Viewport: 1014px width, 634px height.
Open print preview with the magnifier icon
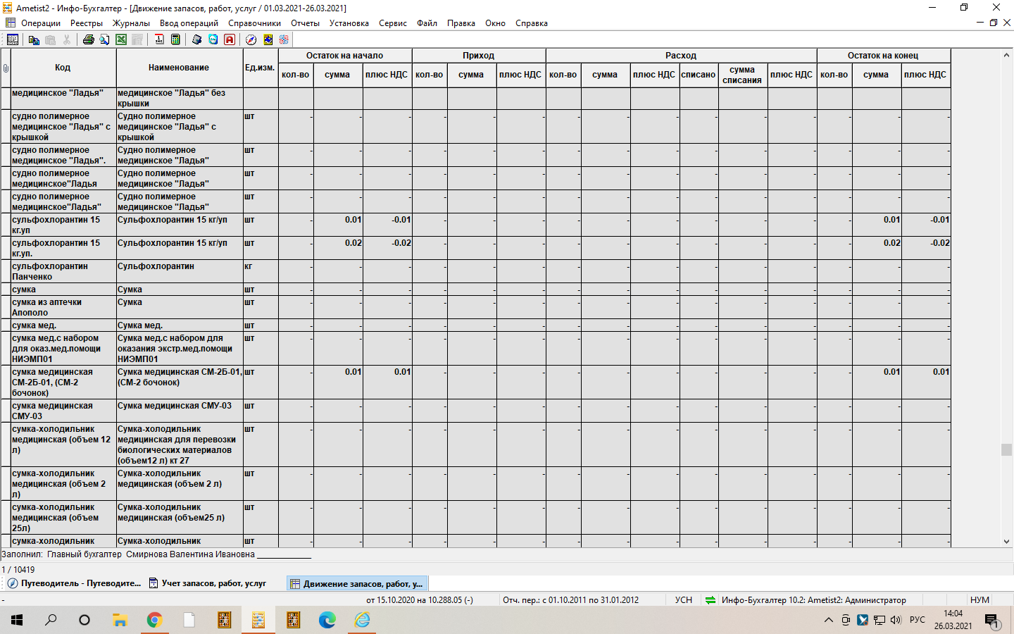[x=104, y=40]
